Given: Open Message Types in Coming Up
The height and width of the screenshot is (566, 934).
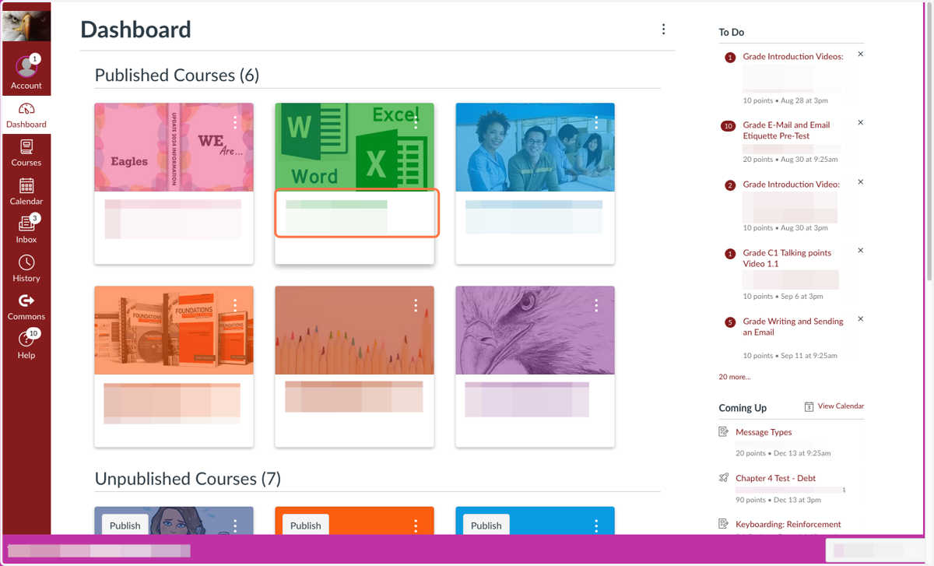Looking at the screenshot, I should (x=764, y=432).
